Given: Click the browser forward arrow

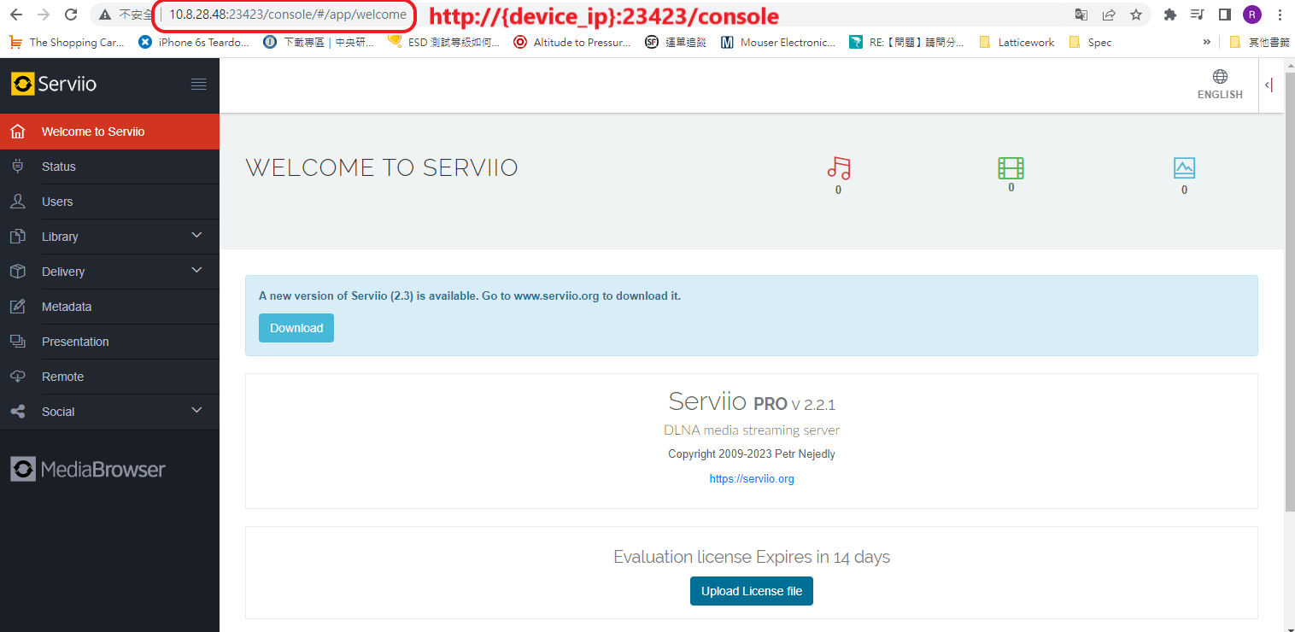Looking at the screenshot, I should (44, 15).
